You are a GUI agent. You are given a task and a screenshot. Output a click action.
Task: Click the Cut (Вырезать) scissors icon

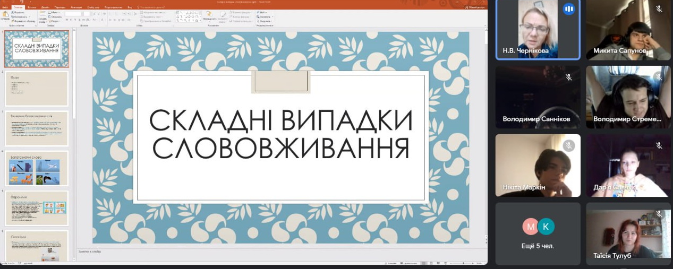[13, 12]
